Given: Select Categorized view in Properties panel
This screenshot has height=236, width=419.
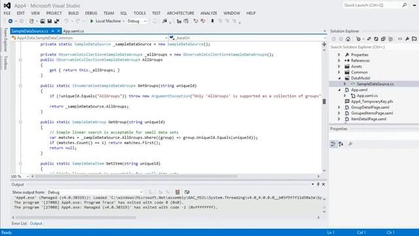Looking at the screenshot, I should click(x=333, y=144).
